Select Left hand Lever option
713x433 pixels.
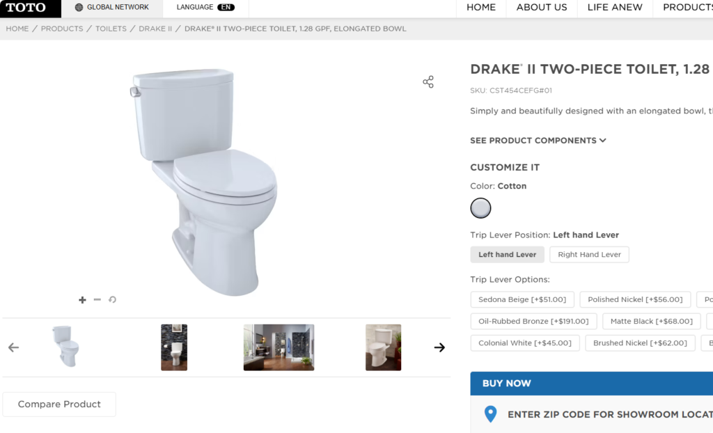507,255
